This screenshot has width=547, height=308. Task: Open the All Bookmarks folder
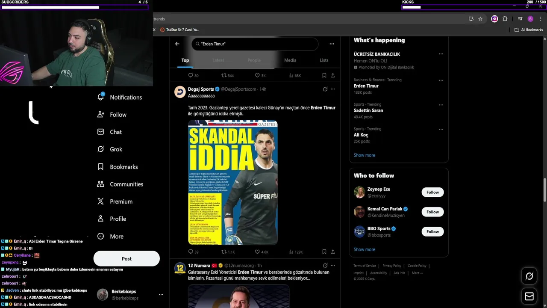coord(529,30)
